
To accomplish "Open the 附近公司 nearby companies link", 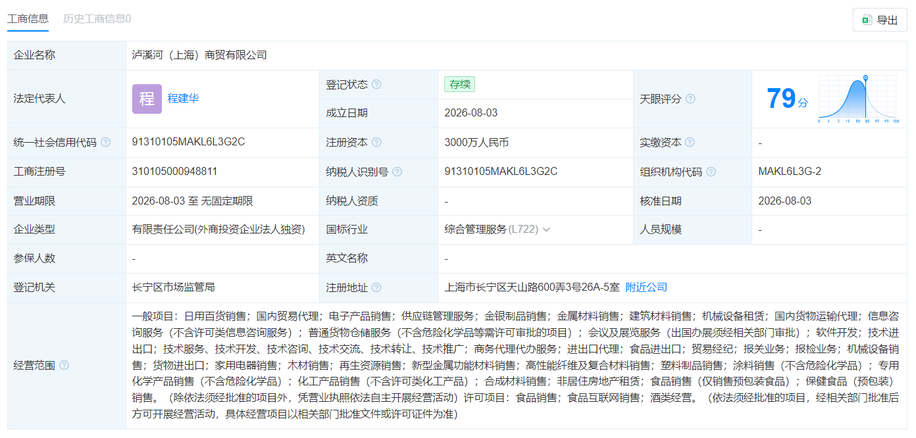I will [x=646, y=287].
